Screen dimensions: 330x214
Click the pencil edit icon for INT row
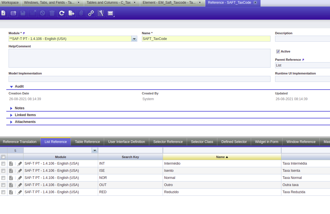click(19, 163)
